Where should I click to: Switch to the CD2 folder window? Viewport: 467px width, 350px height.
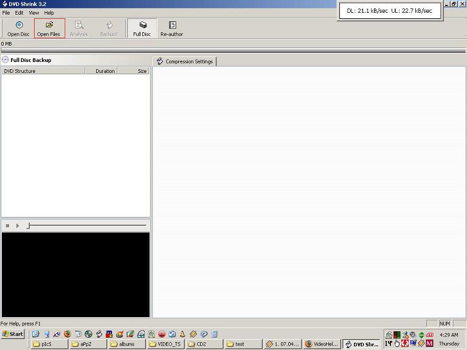tap(204, 344)
